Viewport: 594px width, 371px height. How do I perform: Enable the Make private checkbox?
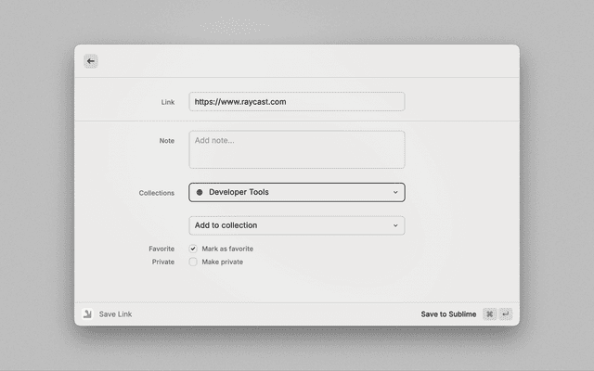click(193, 262)
